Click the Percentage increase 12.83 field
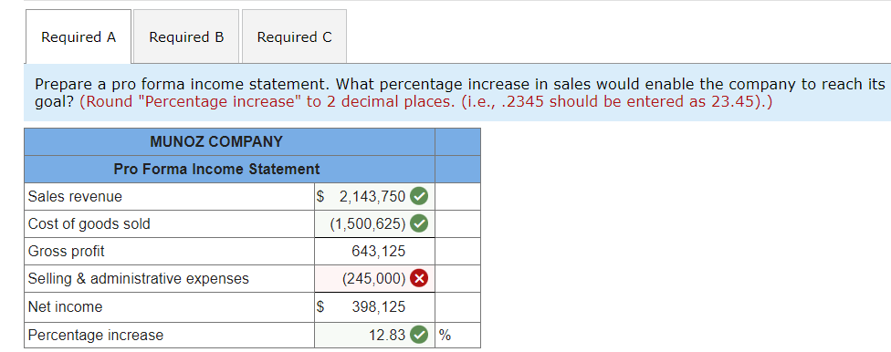Viewport: 891px width, 352px height. pyautogui.click(x=374, y=335)
